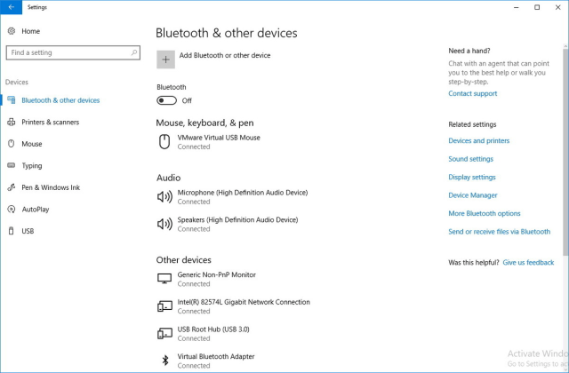Select Bluetooth & other devices in sidebar
Image resolution: width=569 pixels, height=373 pixels.
(60, 100)
